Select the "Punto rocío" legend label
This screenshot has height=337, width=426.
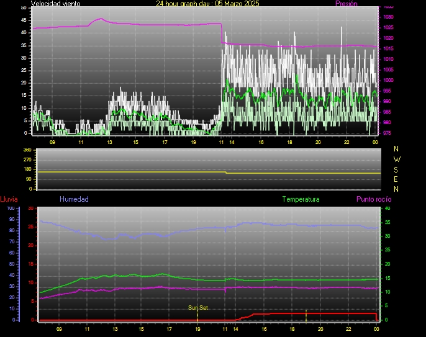[374, 199]
